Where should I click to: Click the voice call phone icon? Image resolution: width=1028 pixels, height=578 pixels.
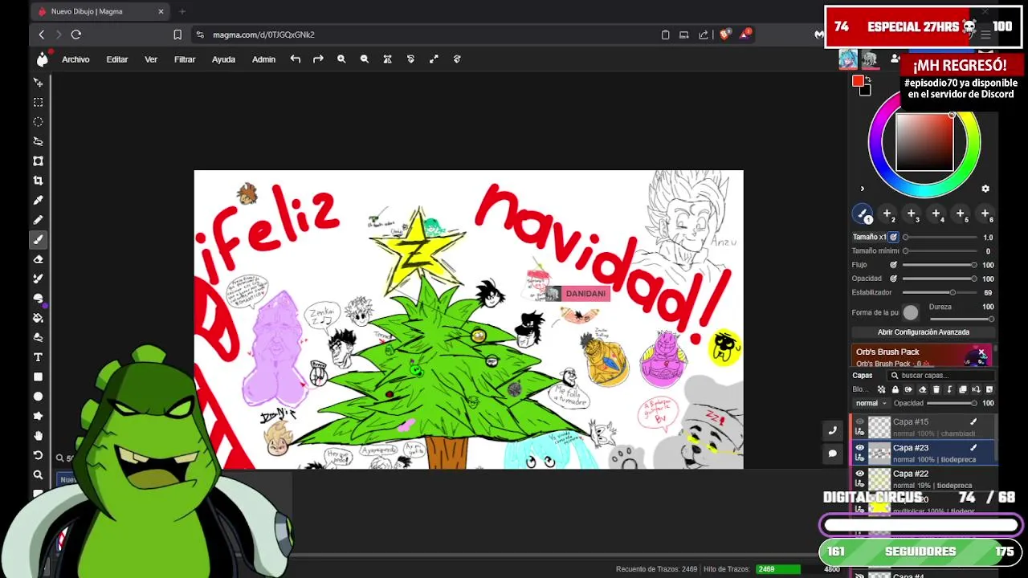point(832,431)
